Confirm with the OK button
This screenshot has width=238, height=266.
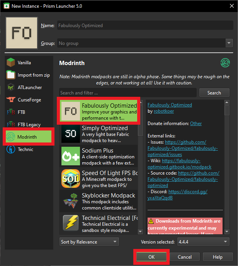click(x=151, y=257)
